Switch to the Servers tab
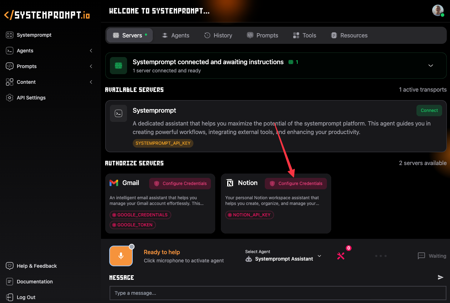 click(130, 35)
